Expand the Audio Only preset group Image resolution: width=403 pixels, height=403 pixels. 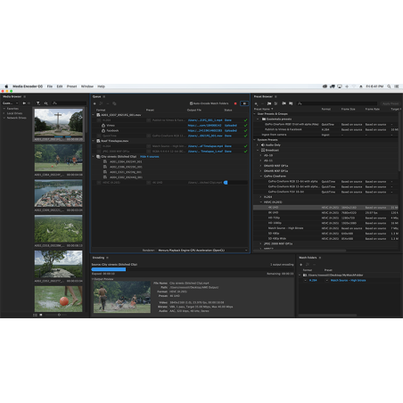258,145
